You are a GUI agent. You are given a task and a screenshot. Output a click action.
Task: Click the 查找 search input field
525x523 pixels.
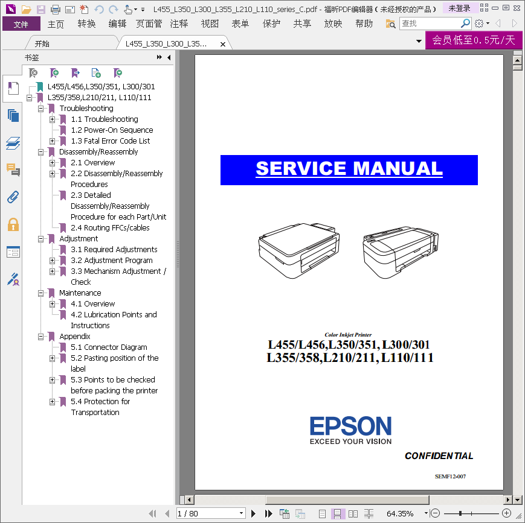(430, 24)
